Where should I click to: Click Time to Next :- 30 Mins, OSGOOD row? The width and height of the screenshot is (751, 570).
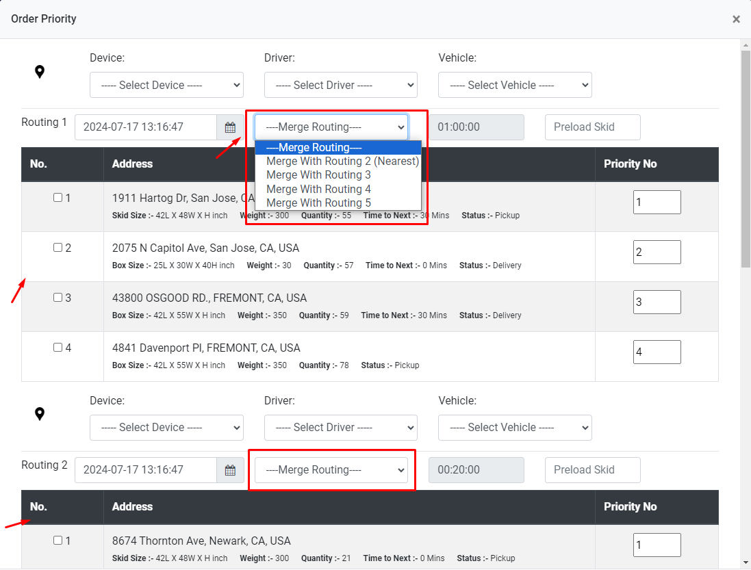[x=404, y=315]
